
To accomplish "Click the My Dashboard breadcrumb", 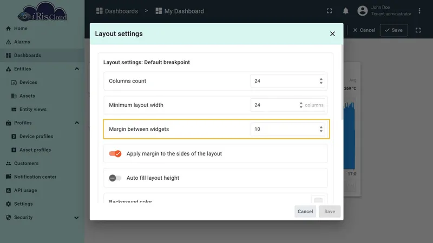I will click(180, 11).
